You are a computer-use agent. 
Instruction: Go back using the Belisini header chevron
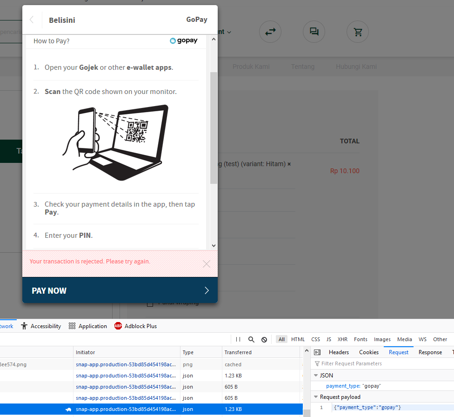(32, 20)
